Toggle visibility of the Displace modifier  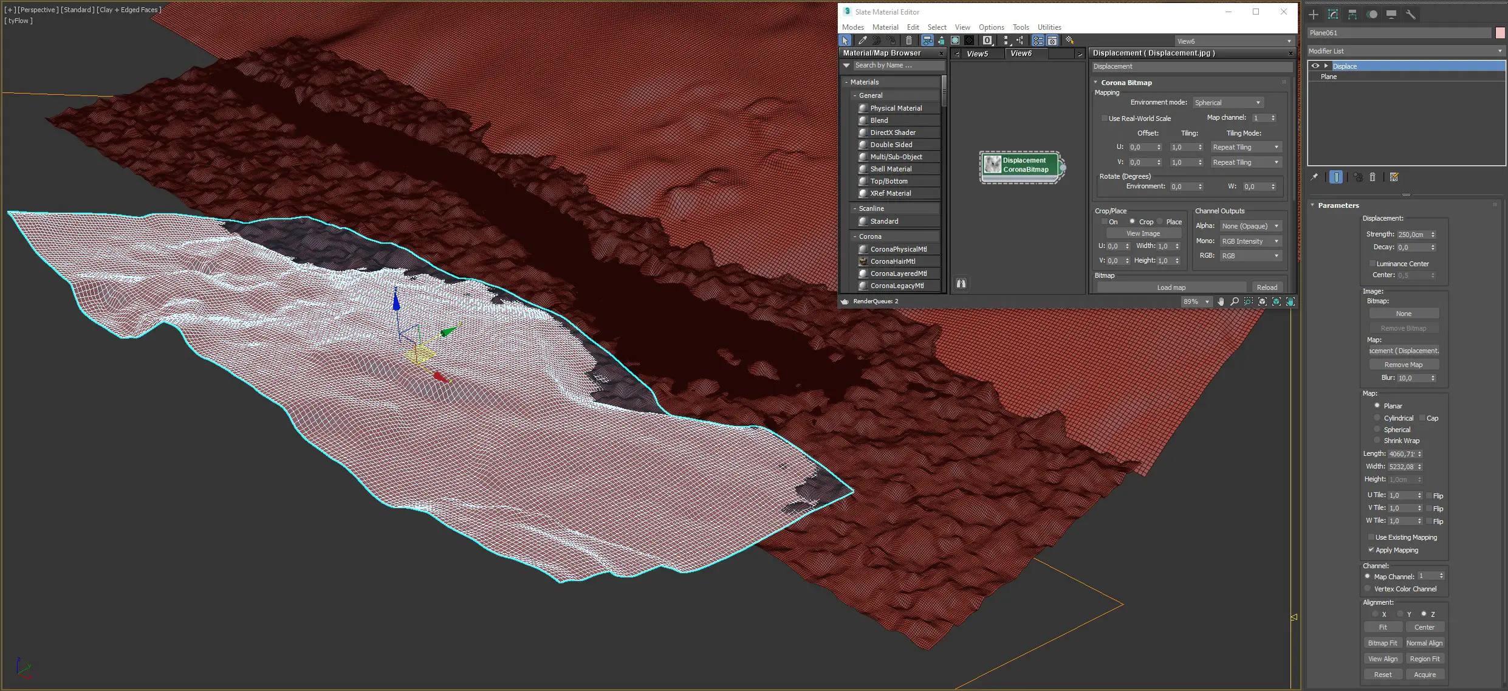(x=1315, y=66)
